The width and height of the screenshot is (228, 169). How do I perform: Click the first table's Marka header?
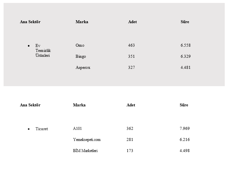[x=82, y=22]
